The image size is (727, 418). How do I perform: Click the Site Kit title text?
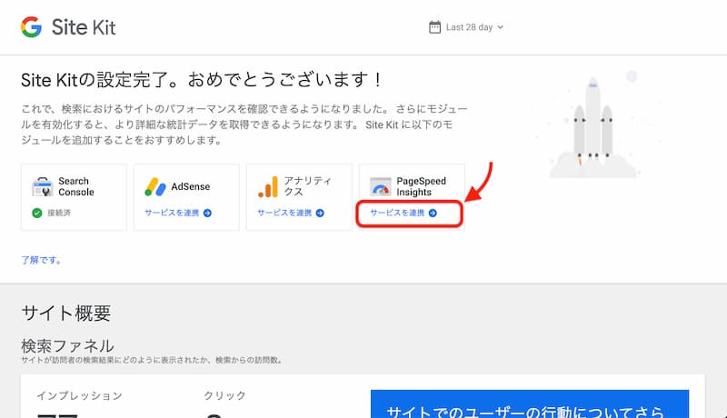click(84, 27)
